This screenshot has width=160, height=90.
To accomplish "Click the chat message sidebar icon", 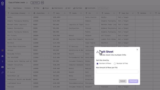I will [2, 67].
